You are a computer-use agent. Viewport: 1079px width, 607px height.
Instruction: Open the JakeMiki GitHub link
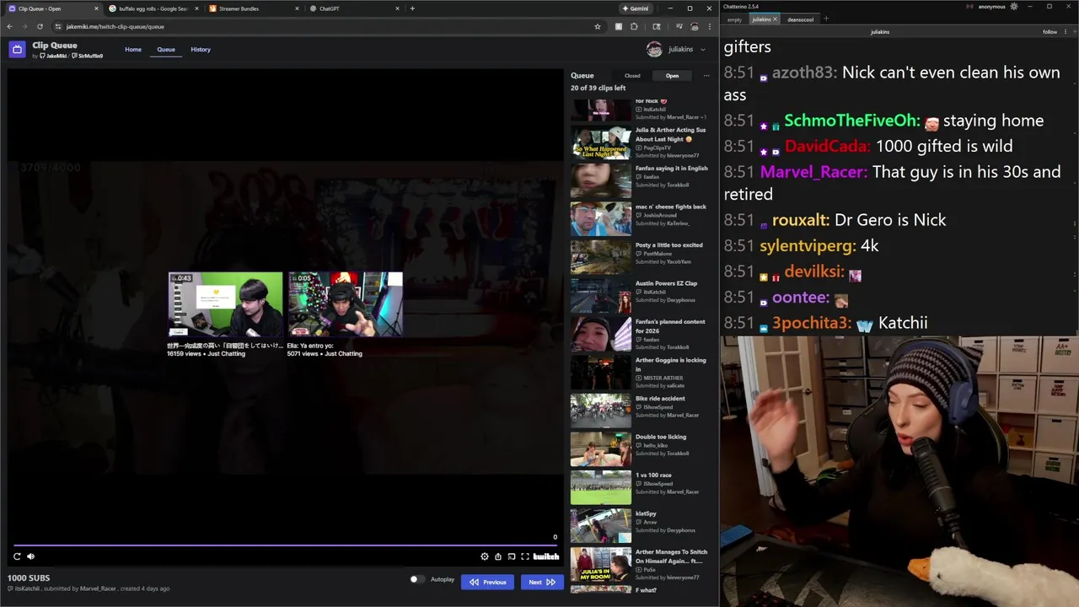tap(53, 56)
